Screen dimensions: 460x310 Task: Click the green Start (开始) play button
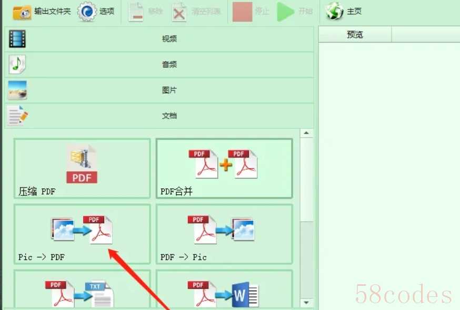point(285,12)
